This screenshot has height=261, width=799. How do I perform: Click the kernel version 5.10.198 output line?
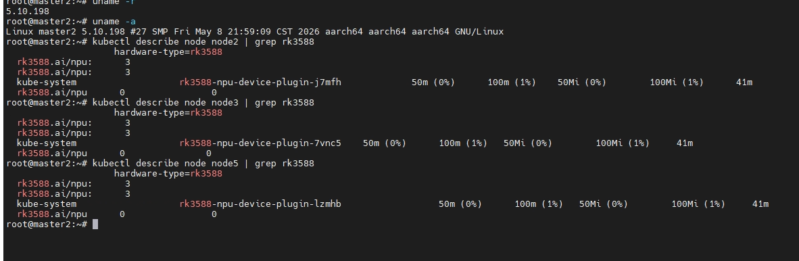pyautogui.click(x=28, y=11)
